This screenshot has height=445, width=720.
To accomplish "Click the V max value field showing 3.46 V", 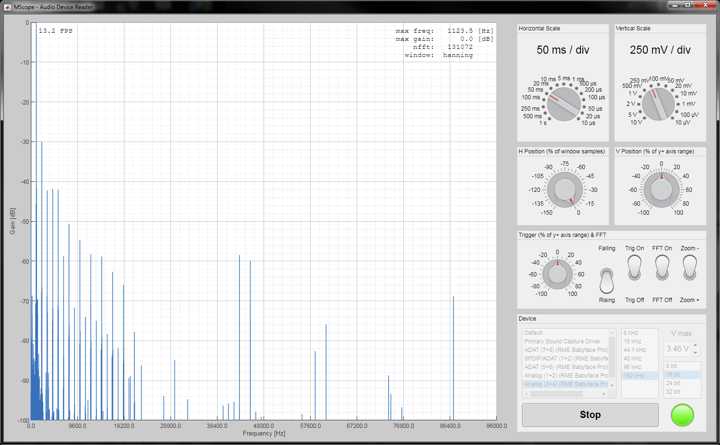I will coord(678,348).
